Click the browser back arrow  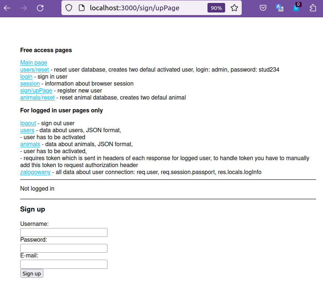click(7, 8)
